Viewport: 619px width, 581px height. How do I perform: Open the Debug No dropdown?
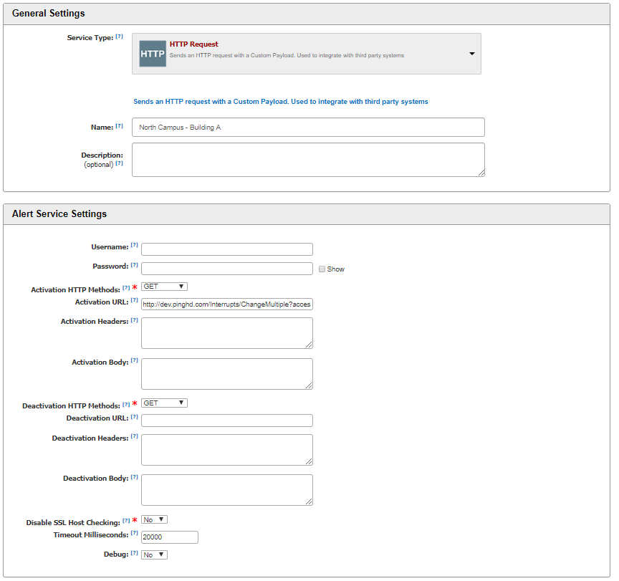point(154,555)
